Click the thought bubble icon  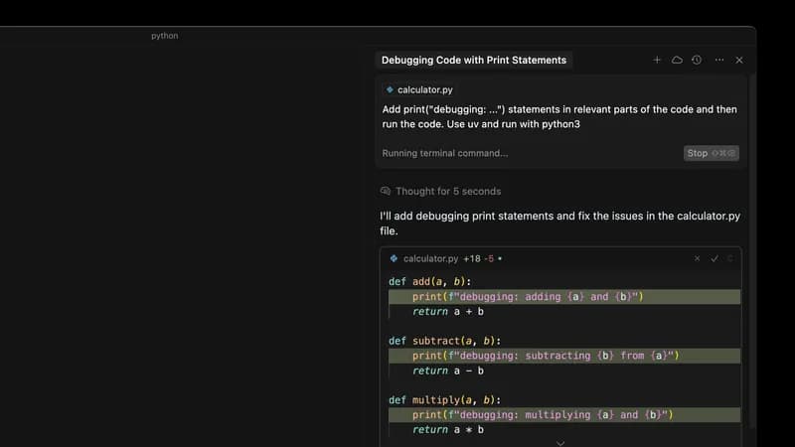click(x=386, y=191)
